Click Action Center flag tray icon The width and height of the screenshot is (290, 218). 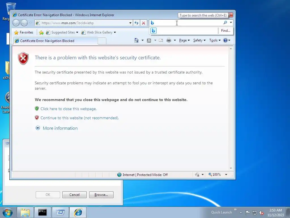(248, 212)
